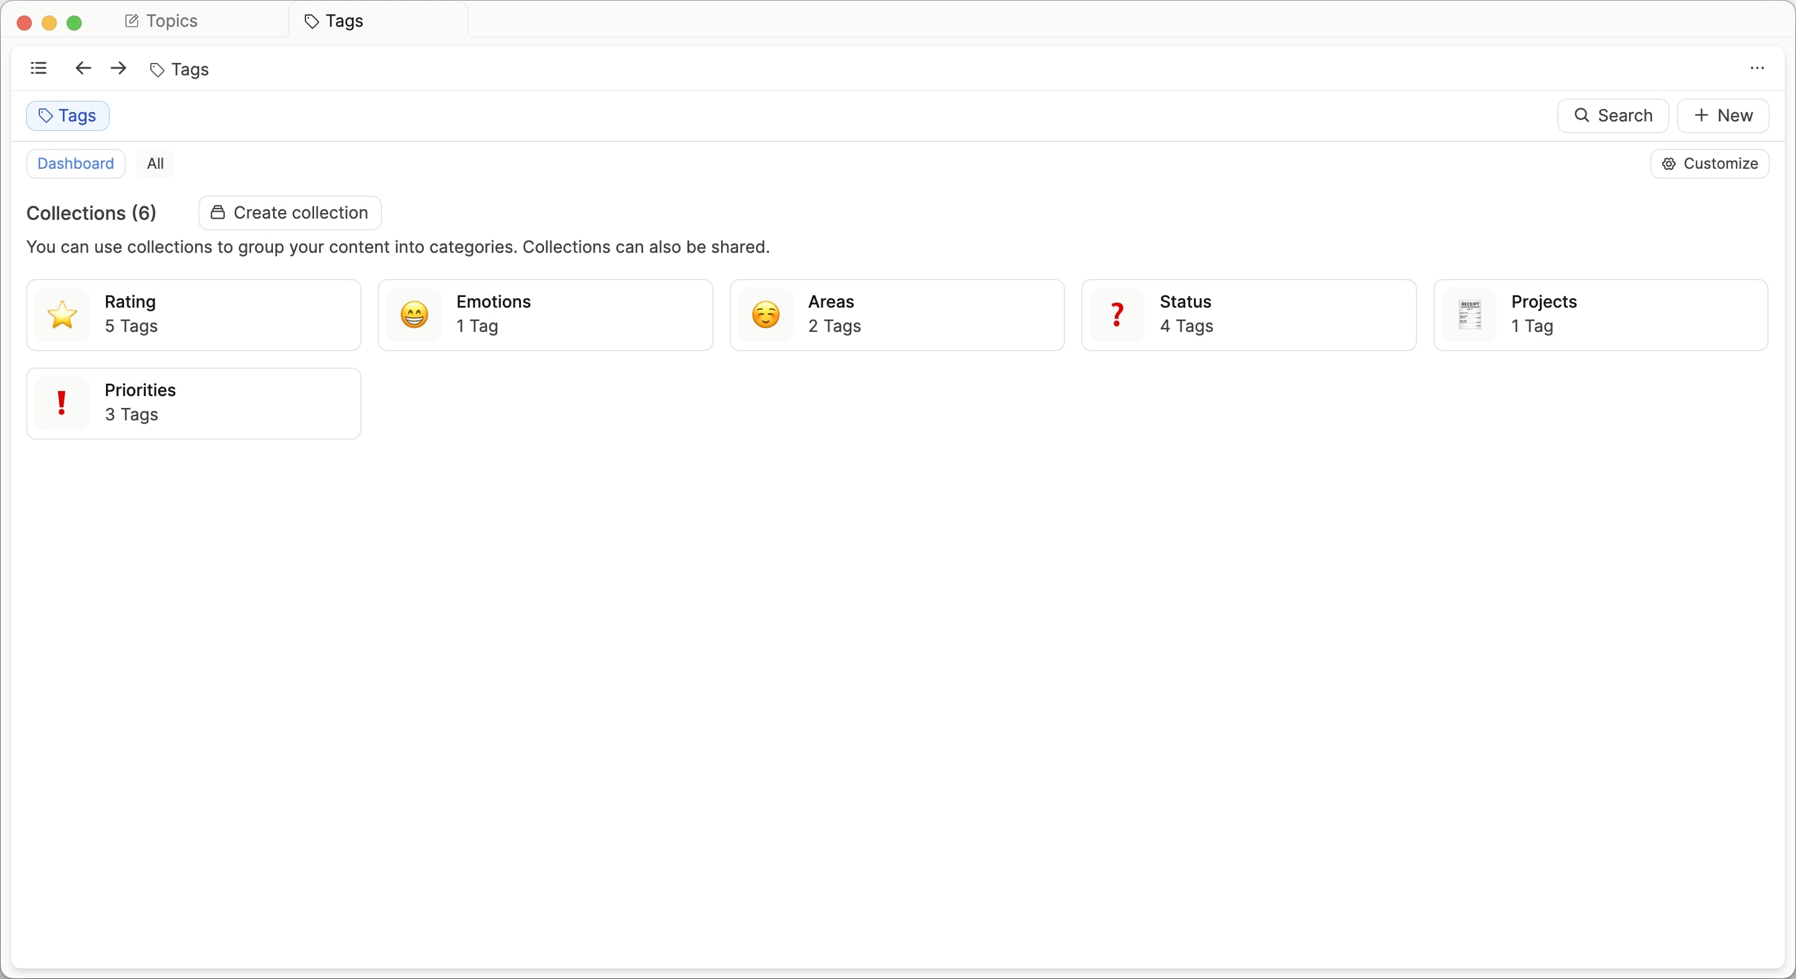Image resolution: width=1796 pixels, height=979 pixels.
Task: Click the grinning emoji of Emotions collection
Action: [414, 315]
